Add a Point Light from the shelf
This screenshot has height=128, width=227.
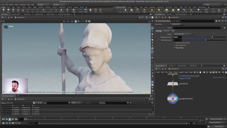pyautogui.click(x=125, y=10)
